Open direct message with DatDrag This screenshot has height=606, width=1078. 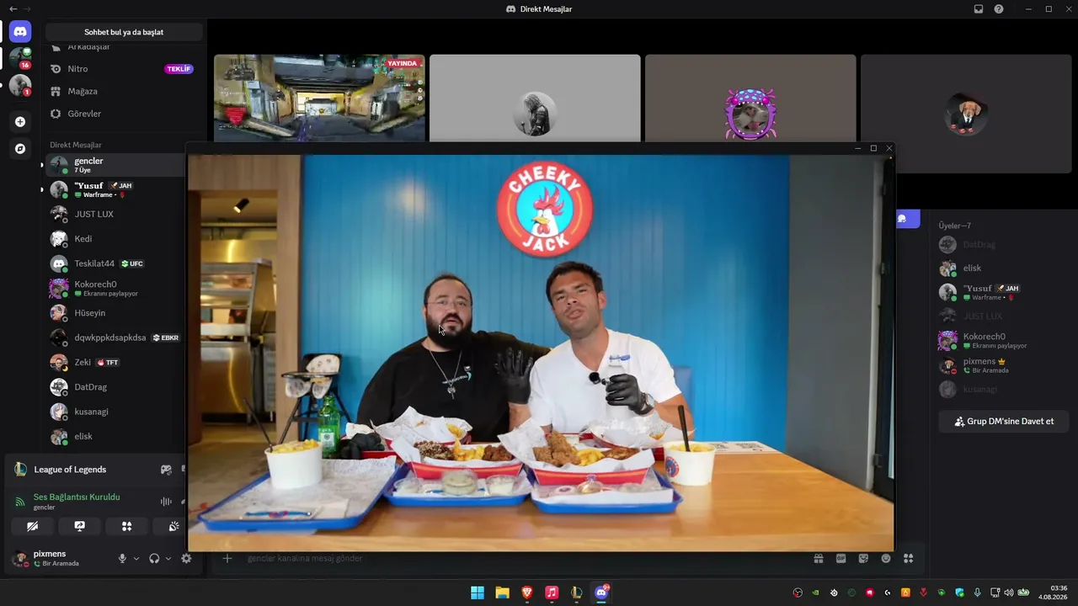point(116,387)
